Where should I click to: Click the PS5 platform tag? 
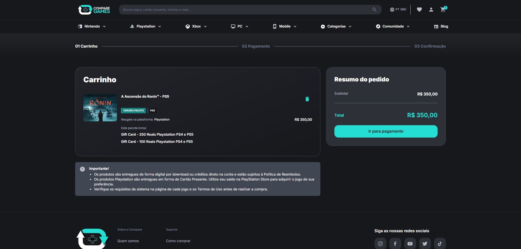(152, 111)
